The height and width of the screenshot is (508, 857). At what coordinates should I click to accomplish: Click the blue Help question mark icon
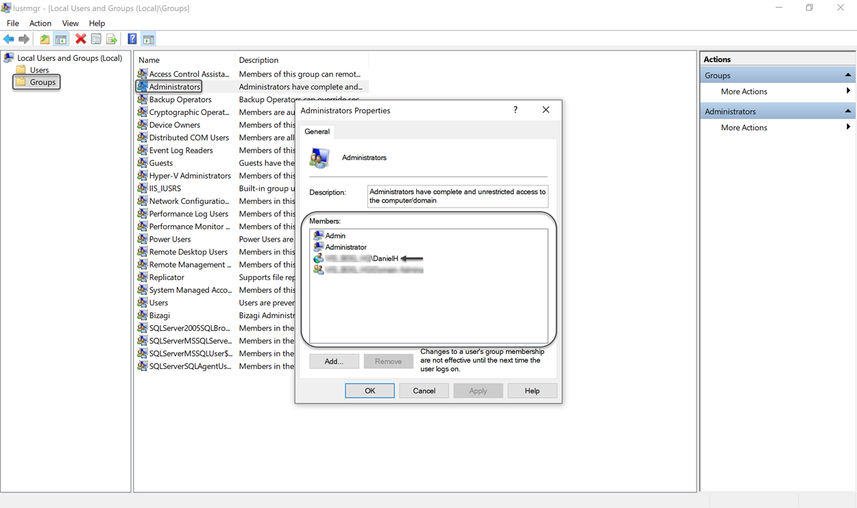pos(132,39)
